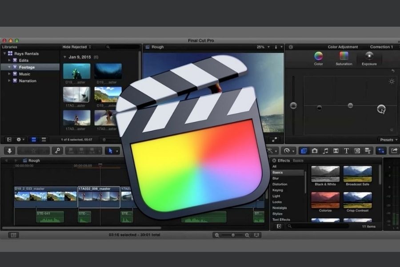The height and width of the screenshot is (267, 400).
Task: Expand the Edits event in Libraries
Action: point(10,60)
